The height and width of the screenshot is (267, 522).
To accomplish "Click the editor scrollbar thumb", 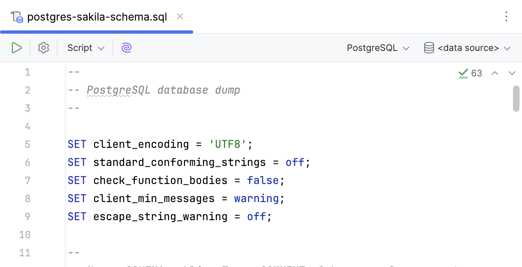I will [x=516, y=98].
